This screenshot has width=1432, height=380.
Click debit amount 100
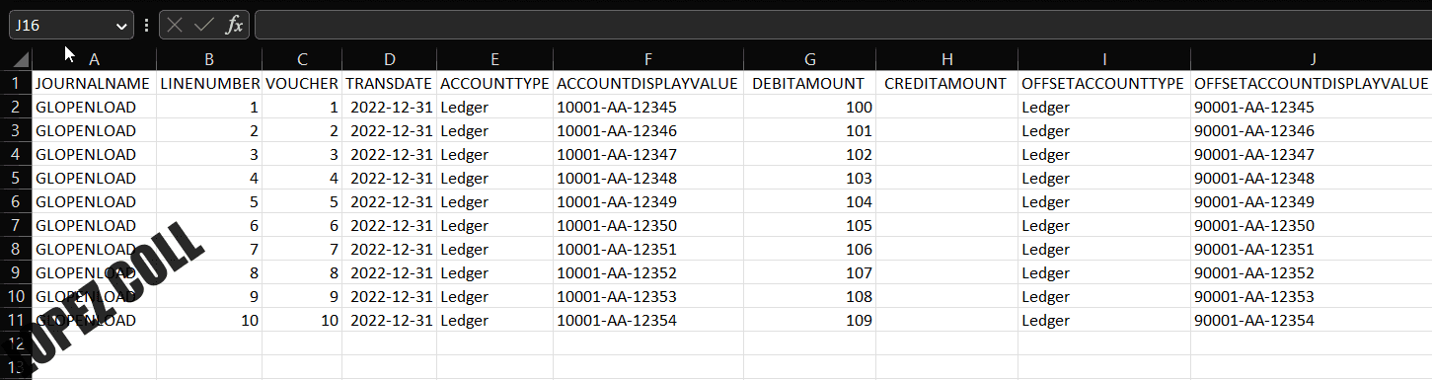808,107
